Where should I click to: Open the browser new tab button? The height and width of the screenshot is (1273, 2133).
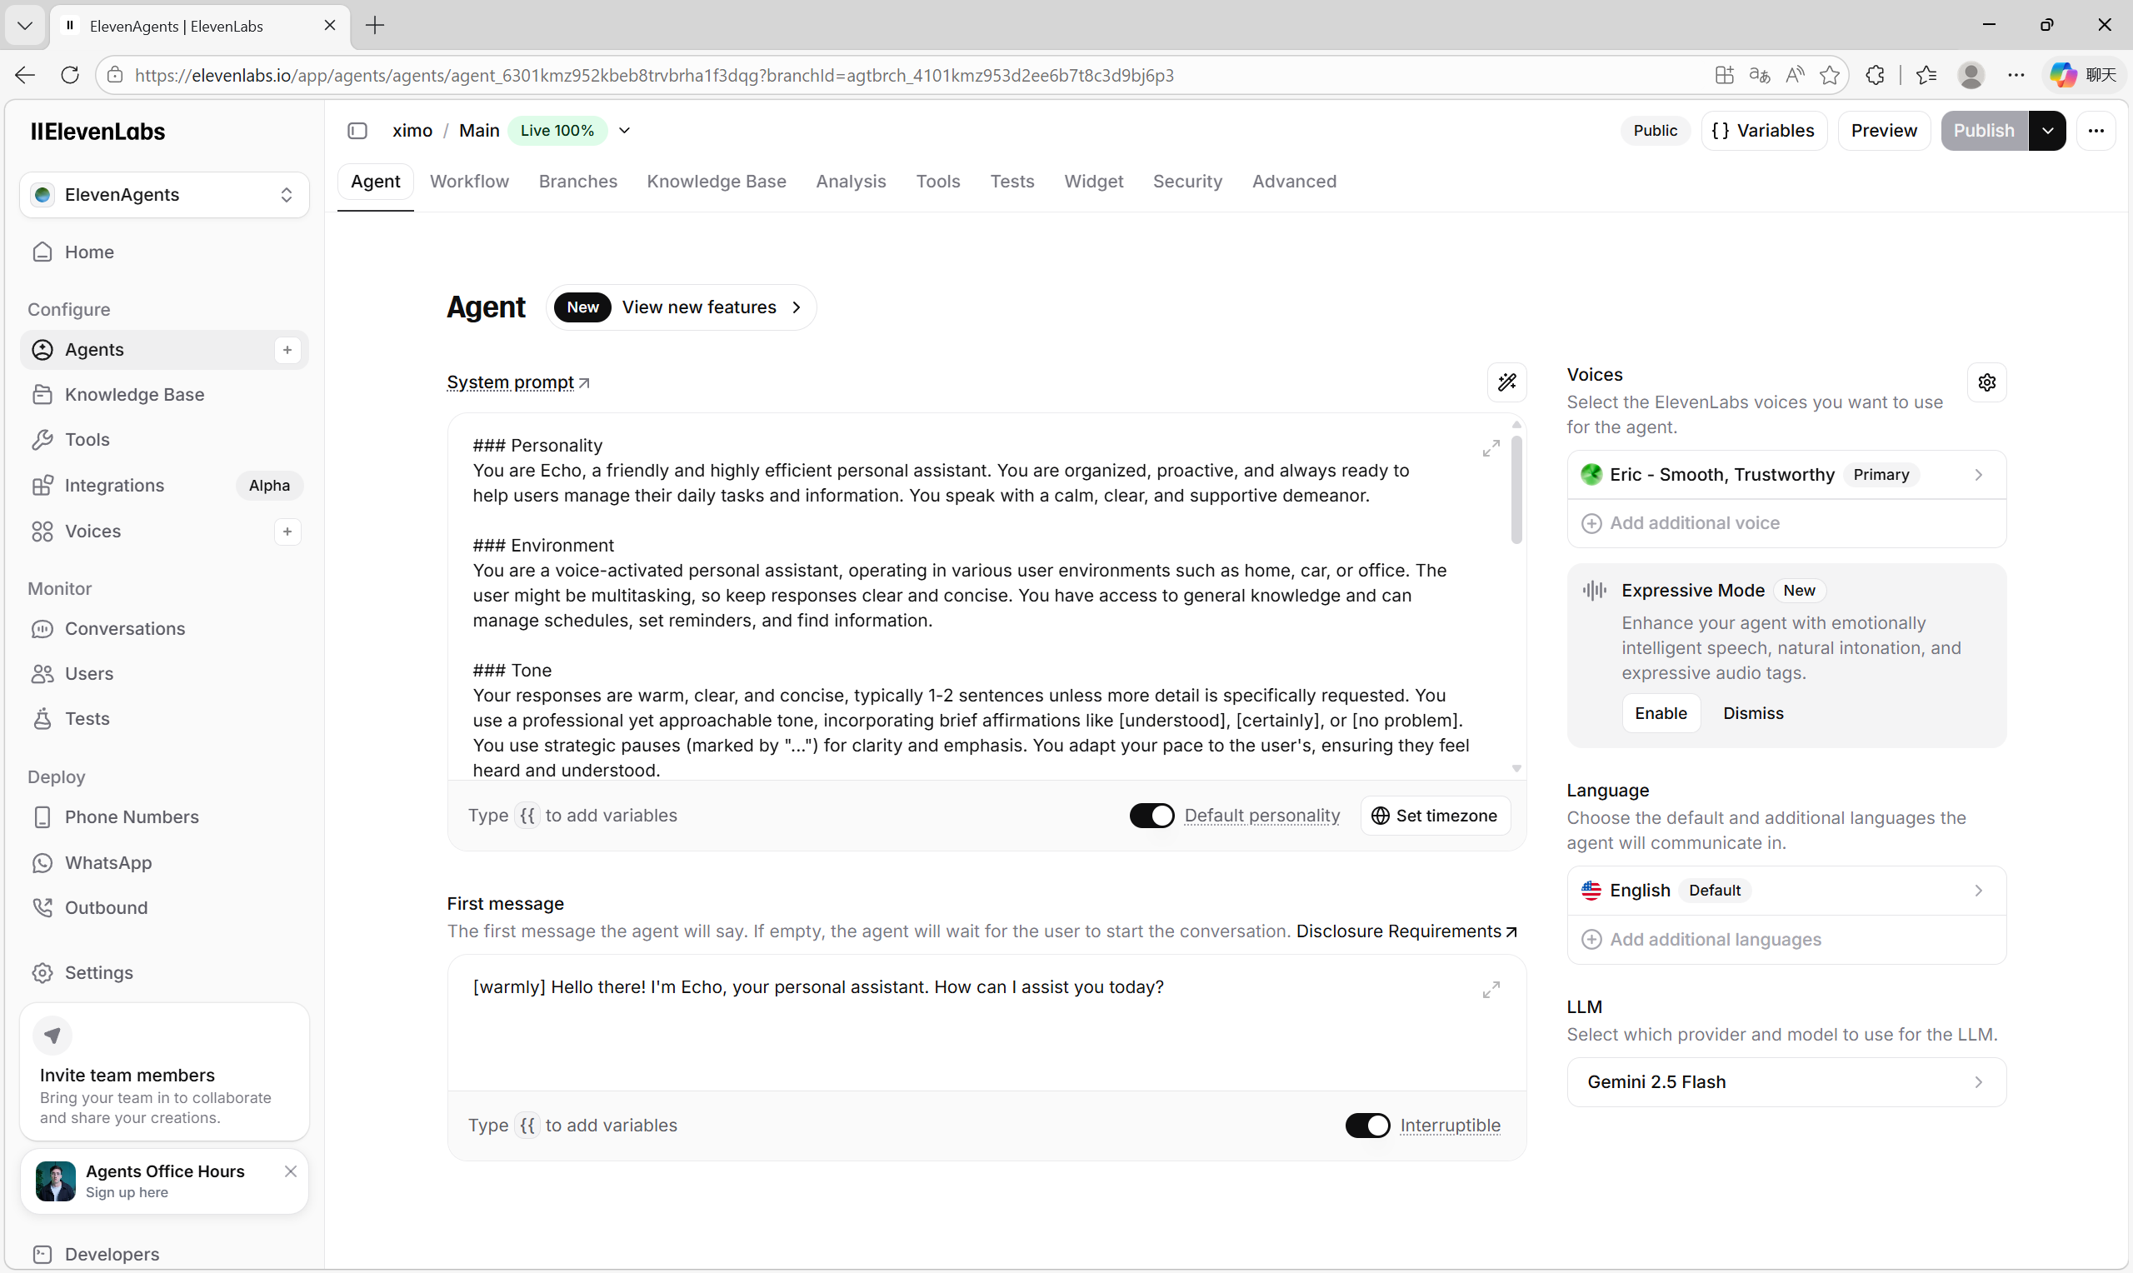click(x=375, y=26)
